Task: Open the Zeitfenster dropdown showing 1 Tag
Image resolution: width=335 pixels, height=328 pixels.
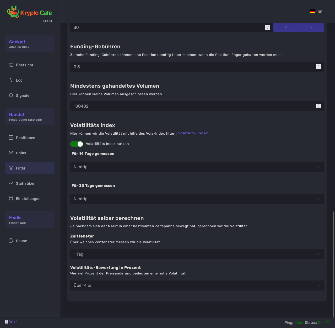Action: point(197,254)
